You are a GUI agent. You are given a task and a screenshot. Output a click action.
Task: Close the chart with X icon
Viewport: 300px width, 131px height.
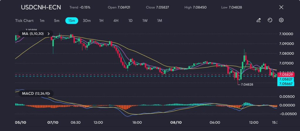(281, 7)
